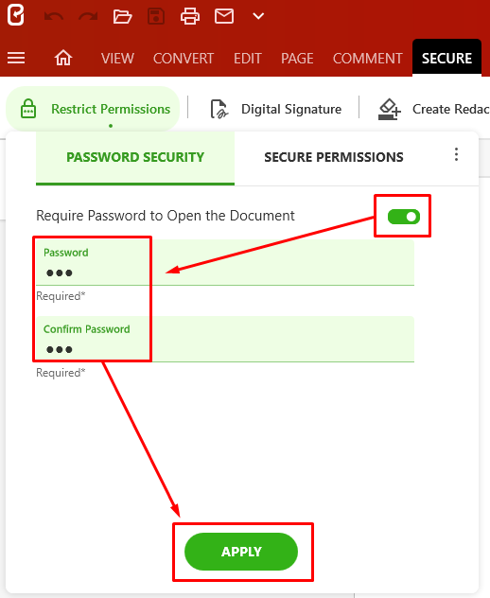Open the hamburger menu
The height and width of the screenshot is (598, 490).
click(16, 58)
